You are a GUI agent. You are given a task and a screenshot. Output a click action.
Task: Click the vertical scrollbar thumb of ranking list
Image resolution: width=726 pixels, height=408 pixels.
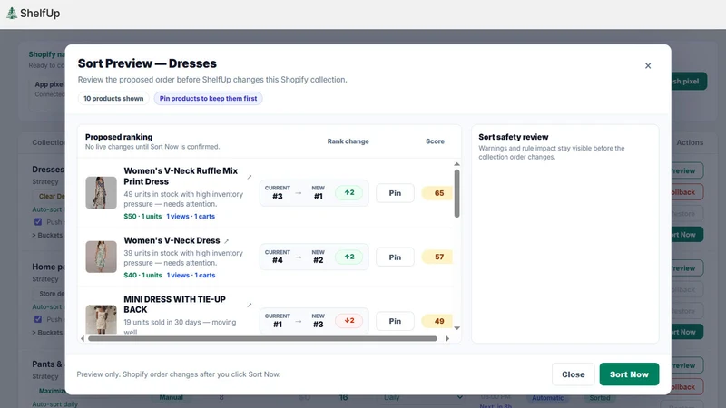457,193
